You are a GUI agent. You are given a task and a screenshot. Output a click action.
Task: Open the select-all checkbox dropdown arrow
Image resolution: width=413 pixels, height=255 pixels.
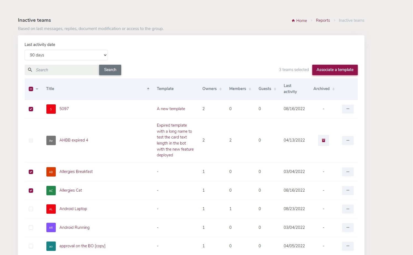click(x=37, y=89)
